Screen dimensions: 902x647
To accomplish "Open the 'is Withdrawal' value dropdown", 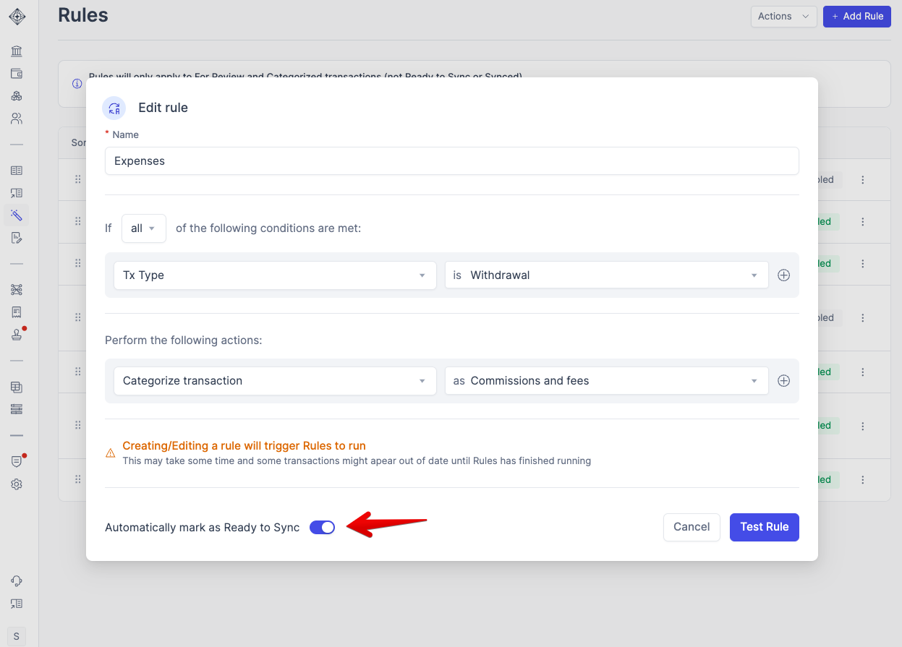I will point(606,275).
